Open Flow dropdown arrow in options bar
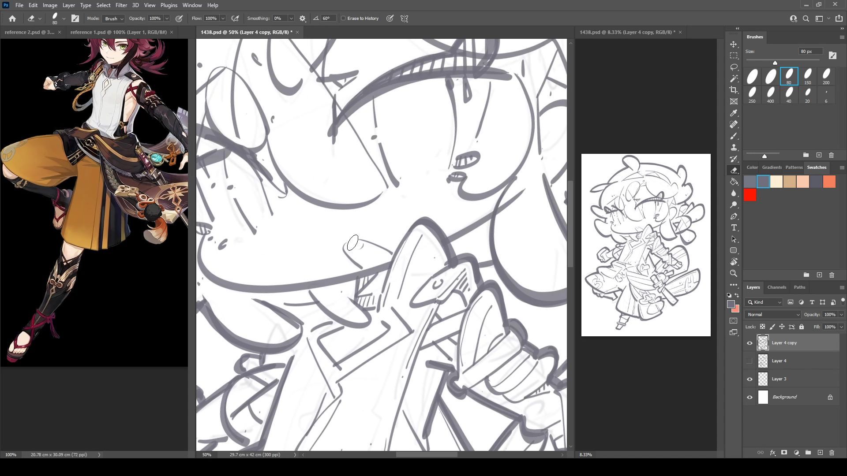 pyautogui.click(x=223, y=19)
